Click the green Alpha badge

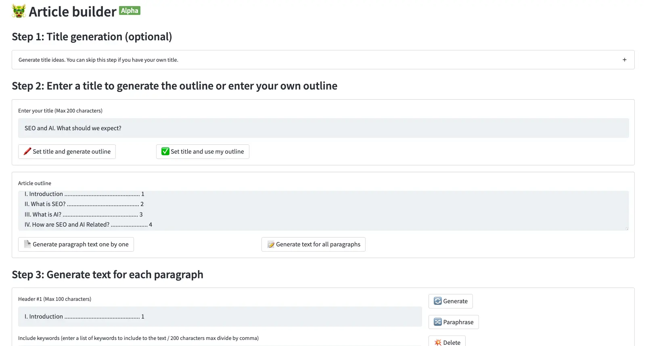[x=130, y=11]
